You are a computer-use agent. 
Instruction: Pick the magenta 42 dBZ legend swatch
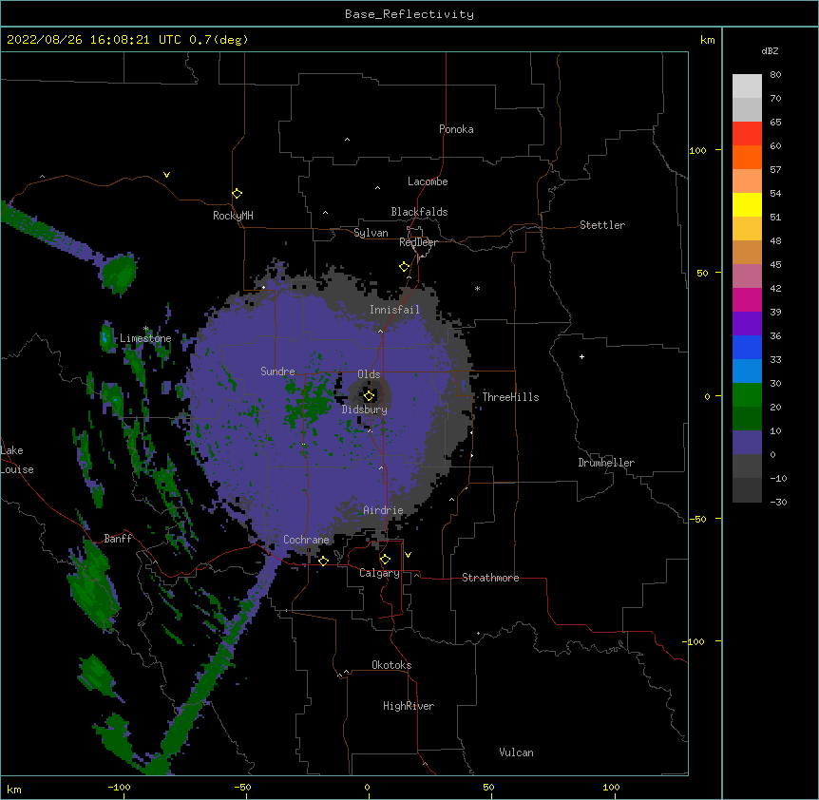[x=747, y=299]
